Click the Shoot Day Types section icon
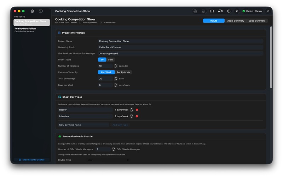283x177 pixels. [59, 97]
